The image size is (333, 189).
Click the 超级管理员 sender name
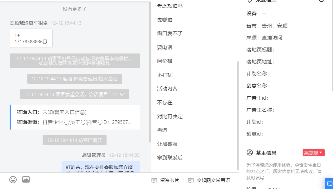(94, 155)
